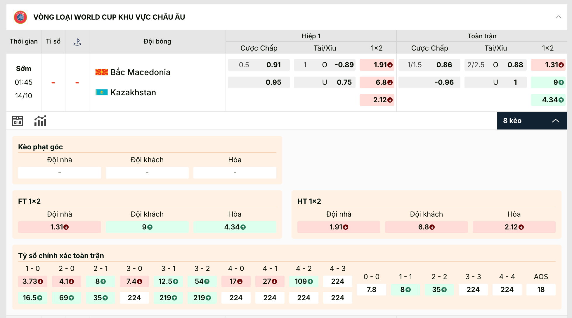Click the Kazakhstan flag icon

(102, 92)
